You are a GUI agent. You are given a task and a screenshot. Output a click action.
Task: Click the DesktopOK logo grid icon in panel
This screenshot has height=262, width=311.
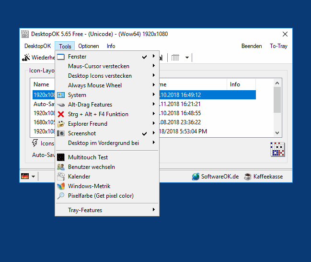277,149
